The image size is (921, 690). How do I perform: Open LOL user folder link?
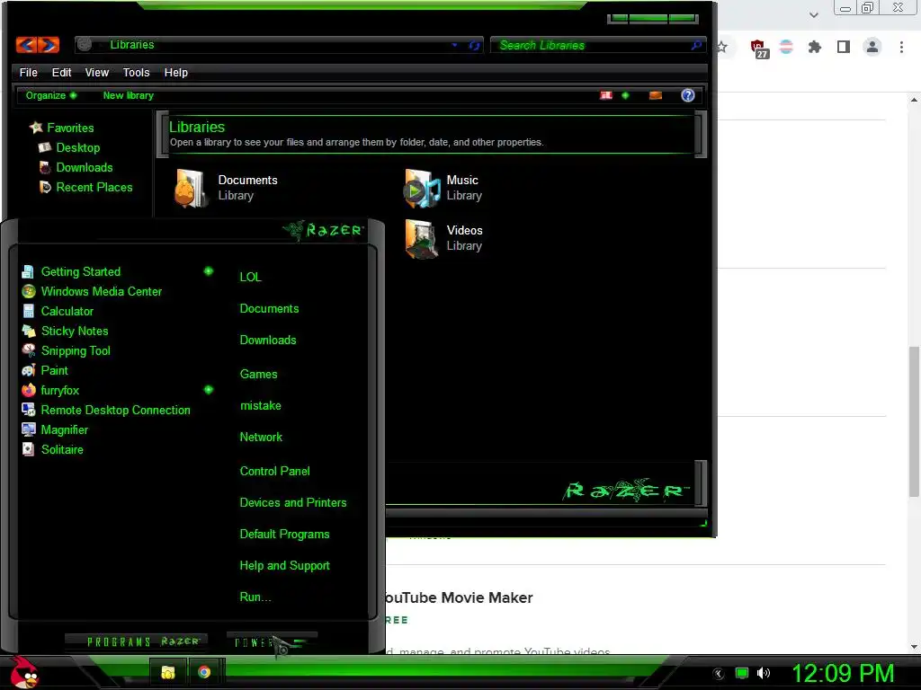click(x=250, y=277)
